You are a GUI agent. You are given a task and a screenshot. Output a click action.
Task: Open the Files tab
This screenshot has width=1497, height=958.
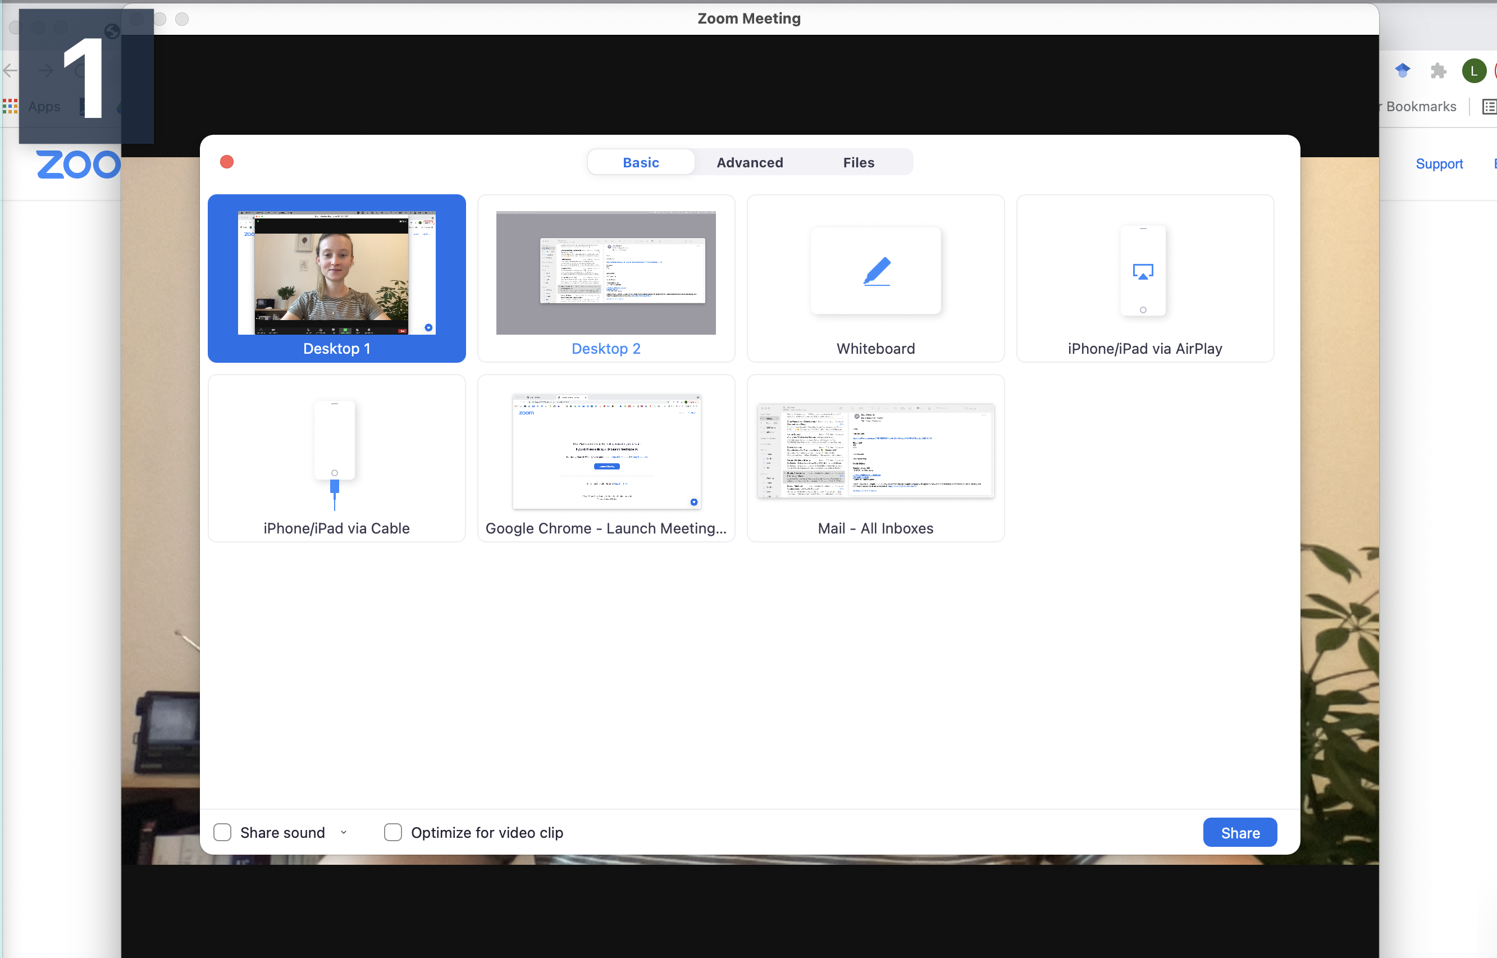tap(858, 162)
